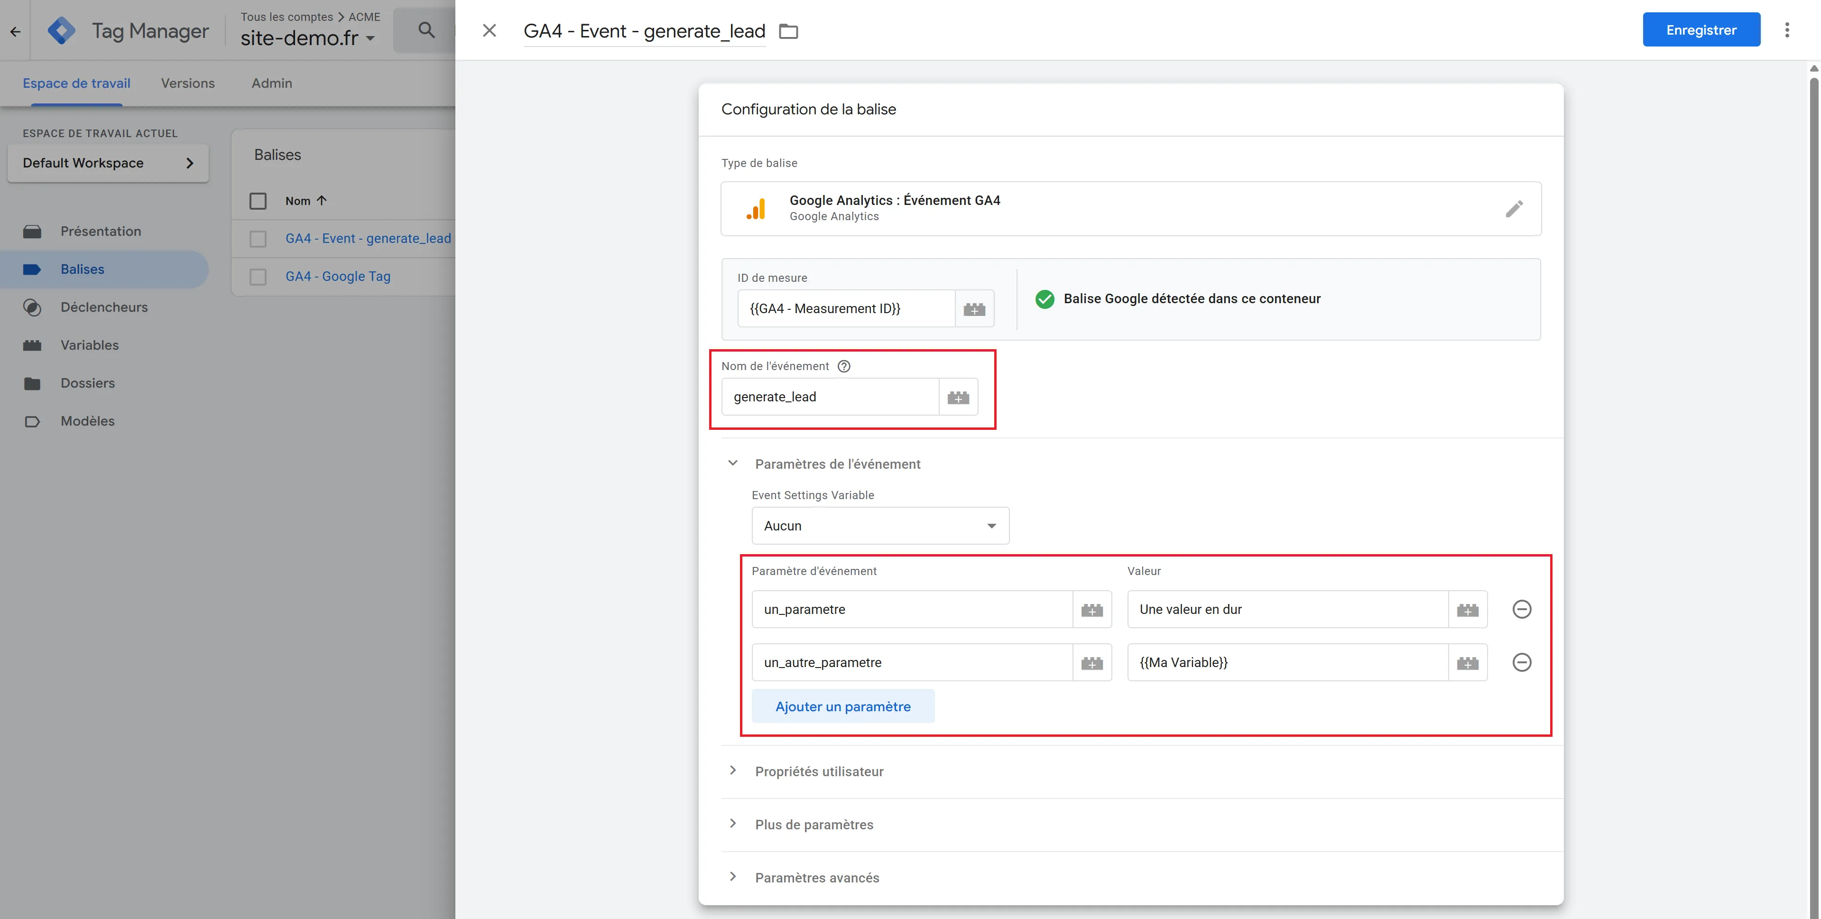The image size is (1821, 919).
Task: Switch to Espace de travail tab
Action: [76, 84]
